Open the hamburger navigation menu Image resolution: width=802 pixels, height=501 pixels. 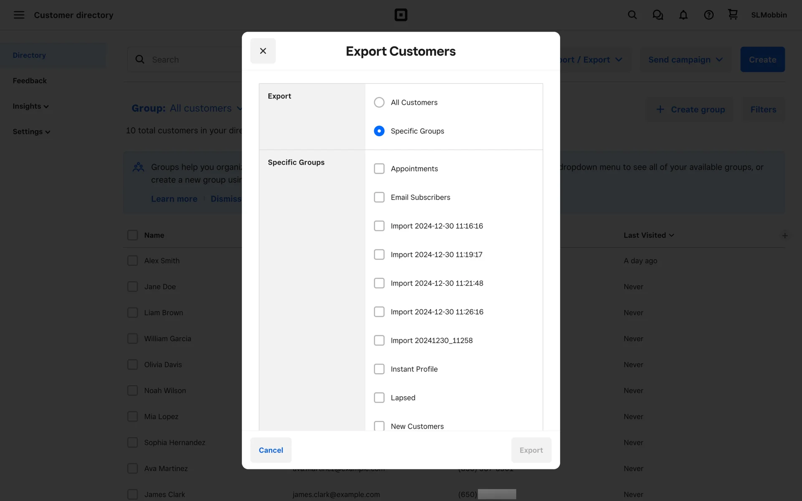[x=19, y=15]
